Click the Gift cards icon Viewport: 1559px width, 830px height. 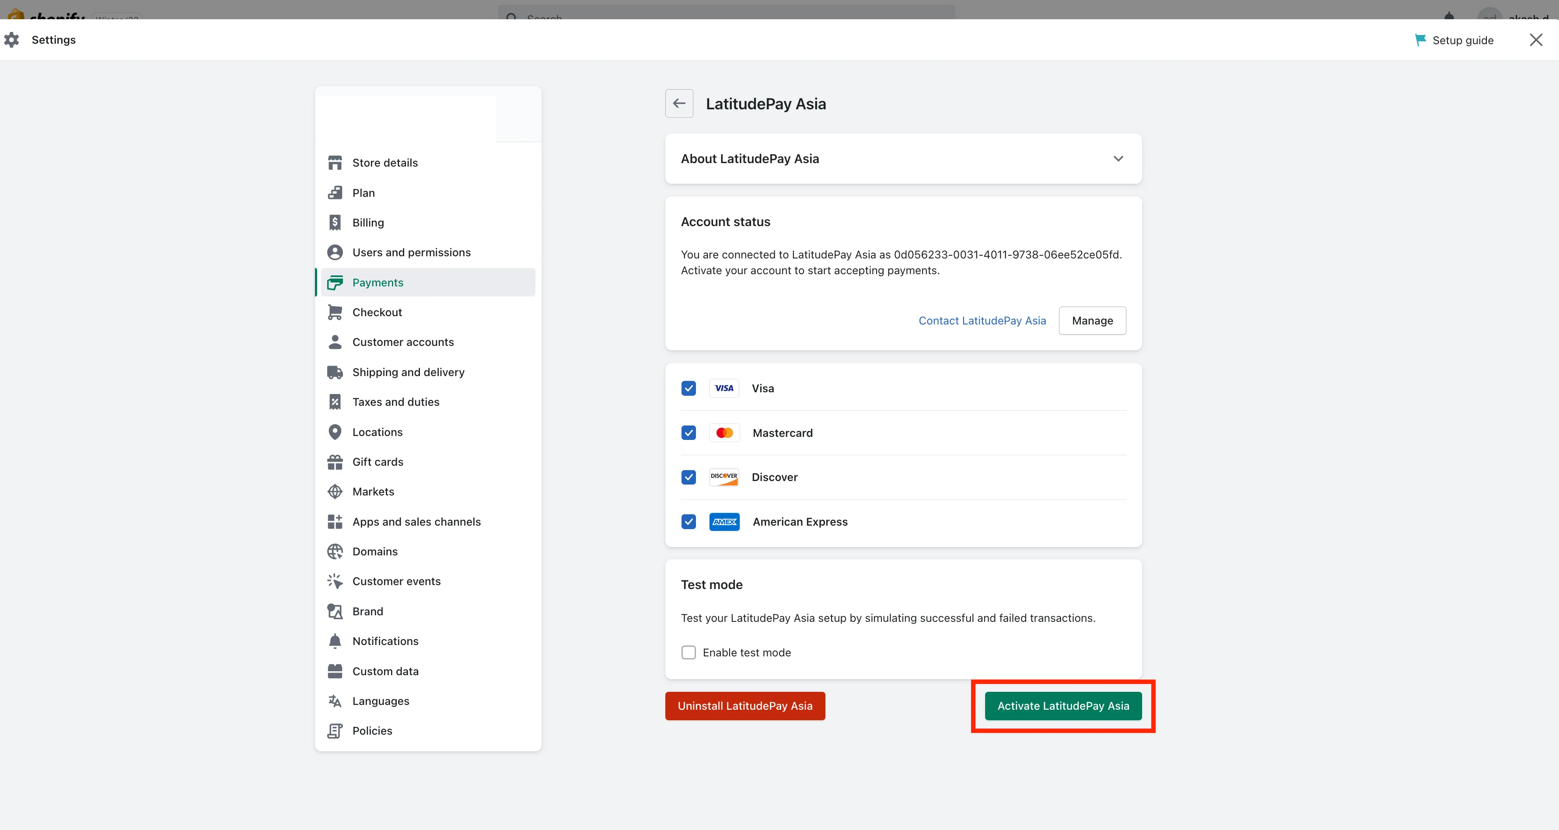coord(335,462)
